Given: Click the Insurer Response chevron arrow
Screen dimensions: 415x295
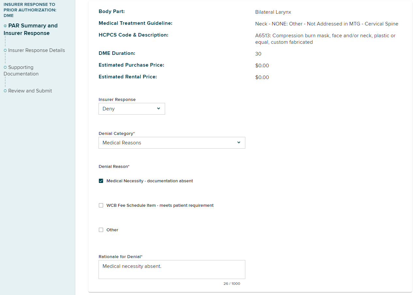Looking at the screenshot, I should point(159,109).
